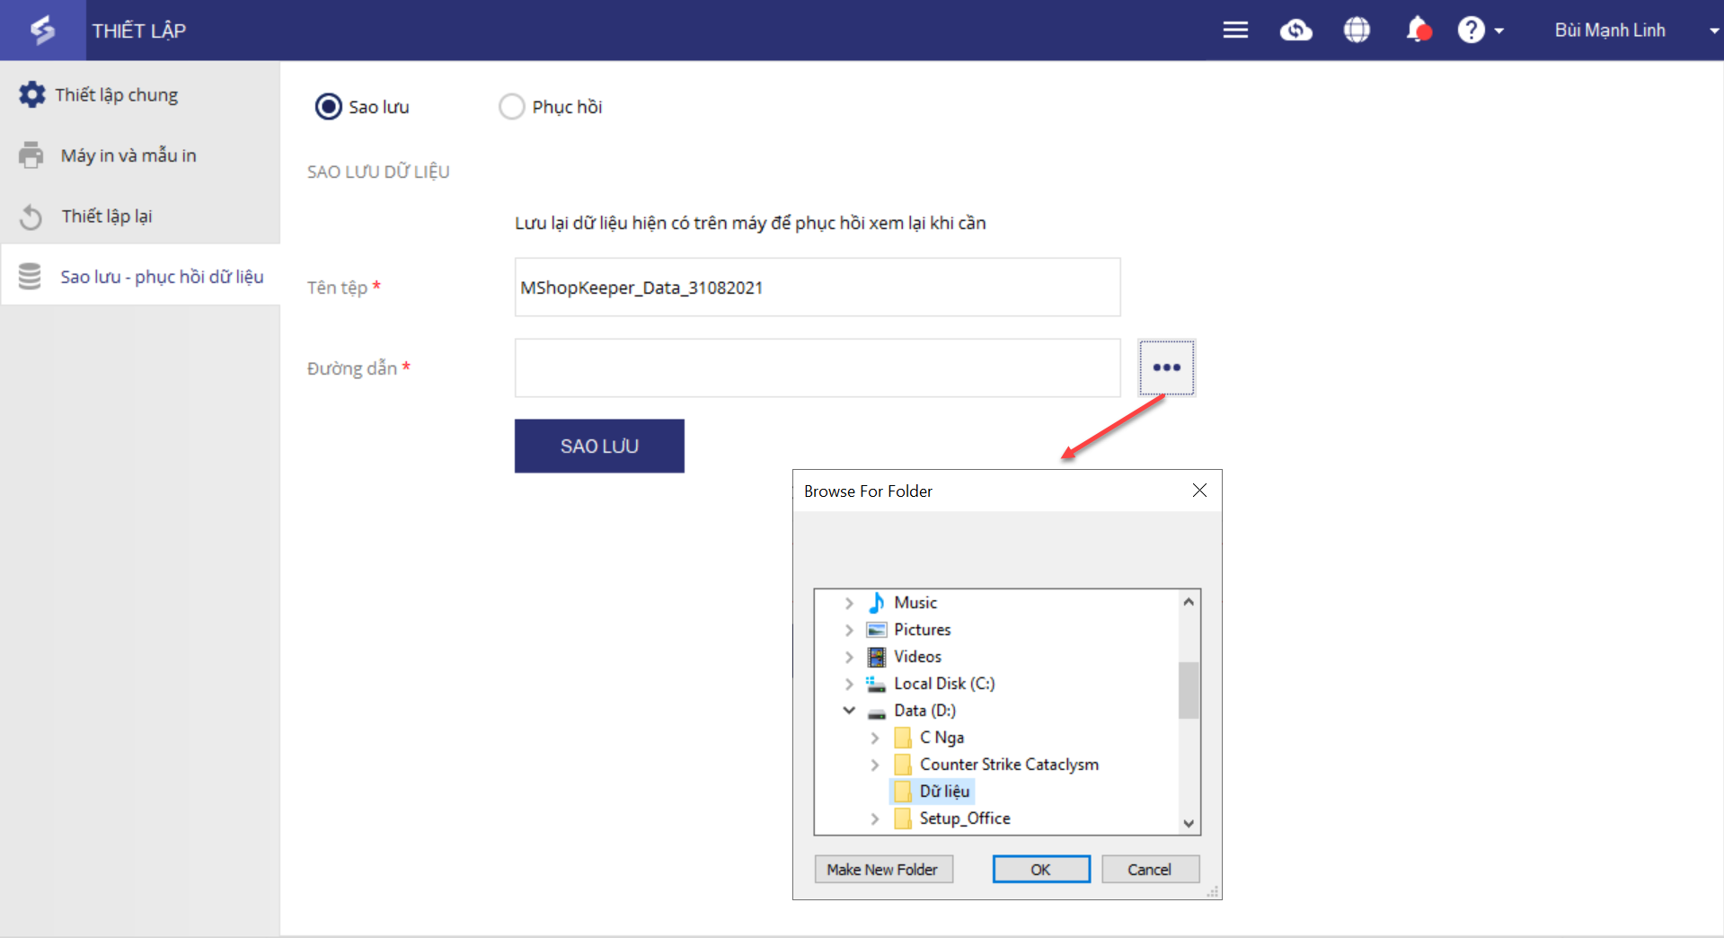This screenshot has width=1724, height=938.
Task: Select the Data (D:) label
Action: pos(925,711)
